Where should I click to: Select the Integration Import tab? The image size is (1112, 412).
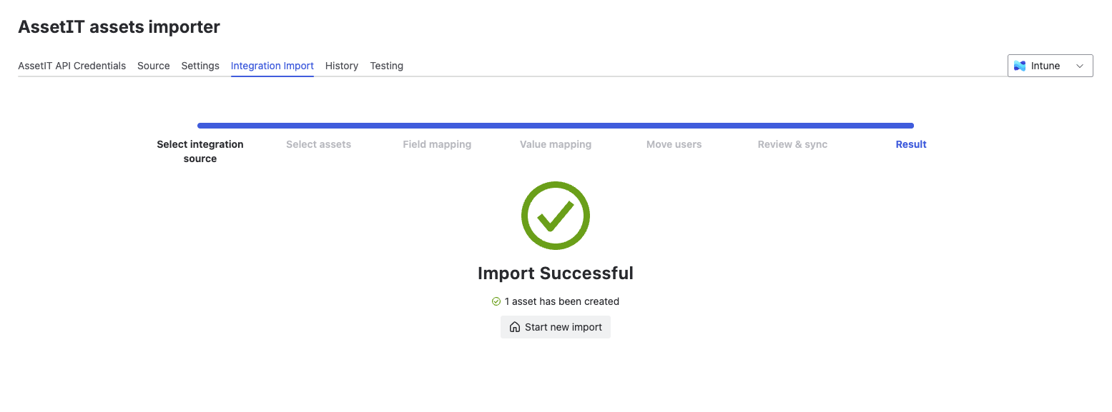click(x=272, y=66)
